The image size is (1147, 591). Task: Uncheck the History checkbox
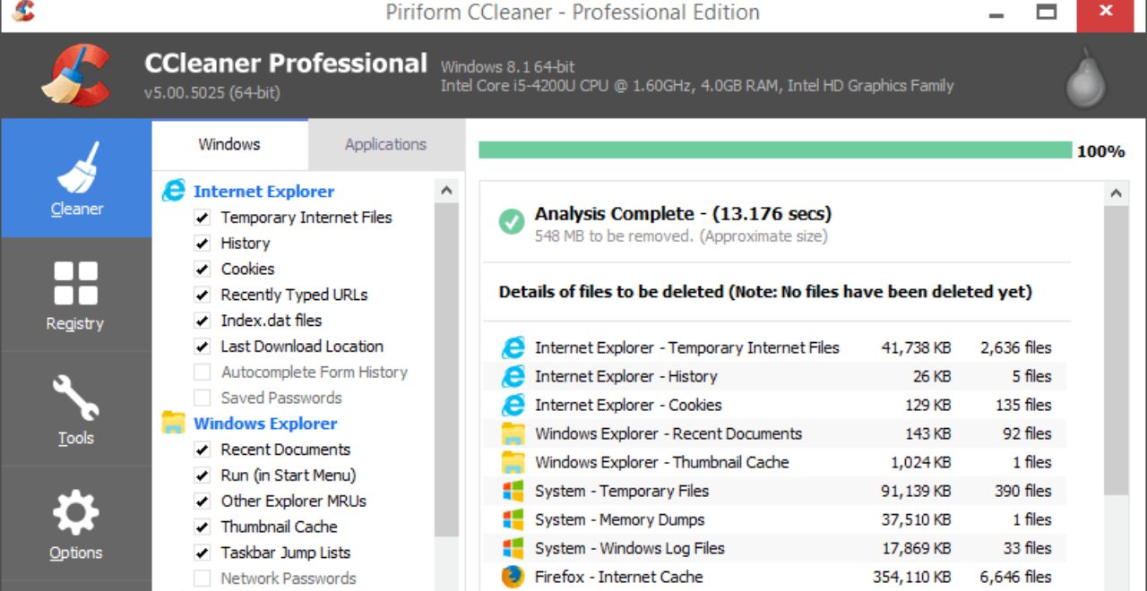203,244
